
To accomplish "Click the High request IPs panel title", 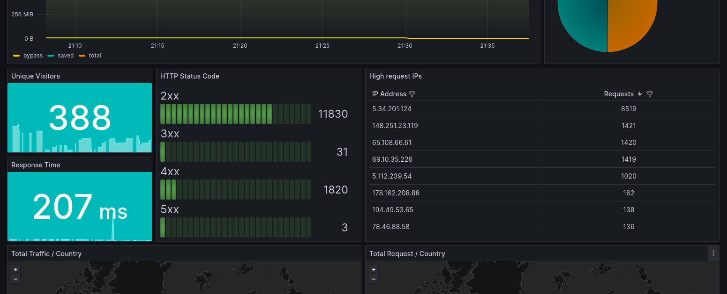I will [396, 76].
